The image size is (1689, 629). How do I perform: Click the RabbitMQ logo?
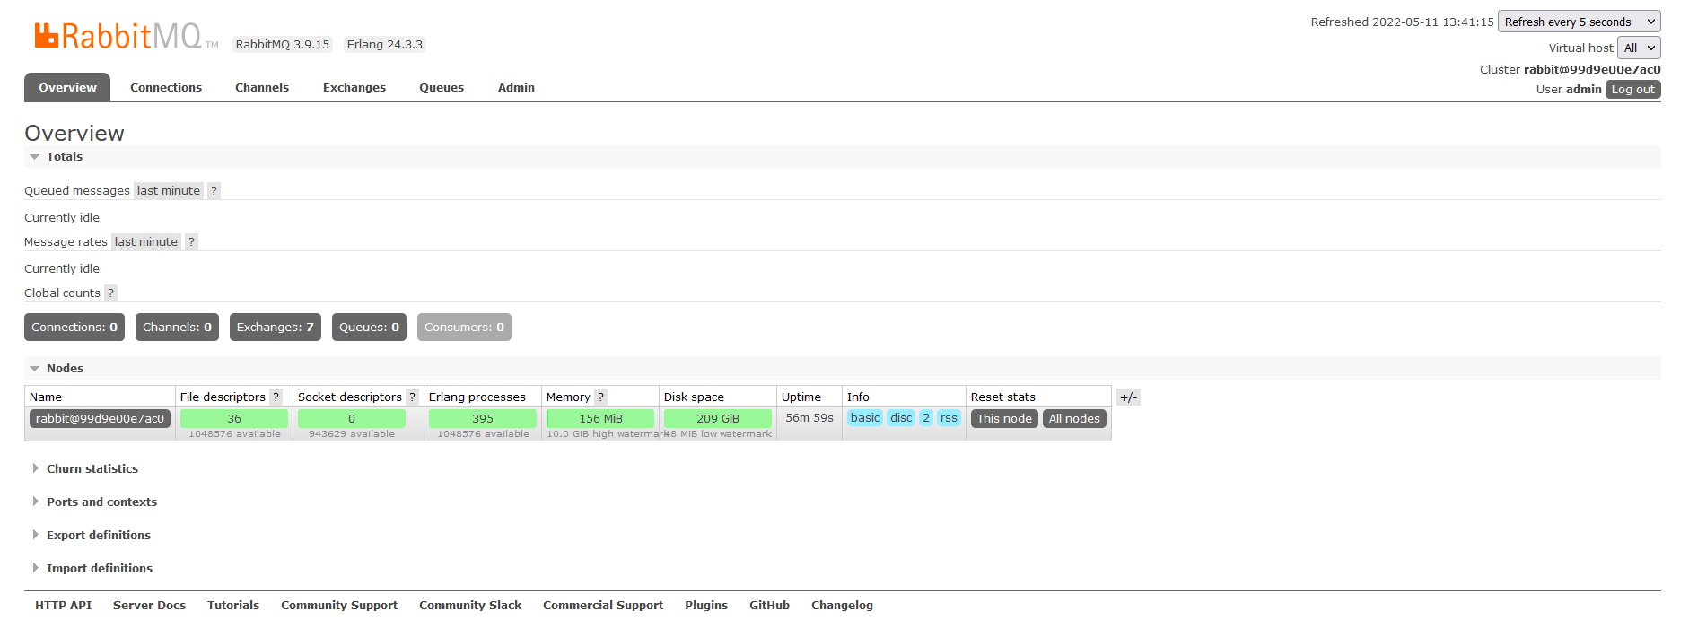[x=118, y=36]
